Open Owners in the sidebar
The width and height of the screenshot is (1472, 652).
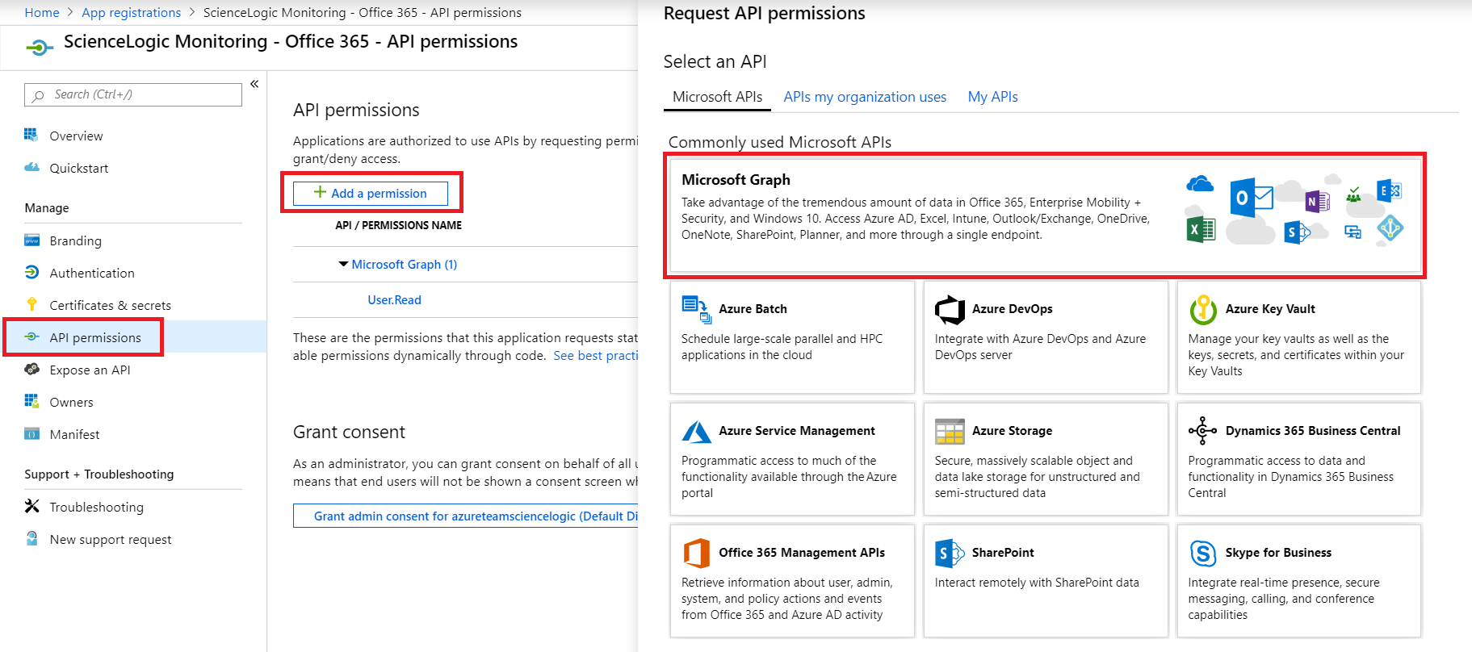[71, 402]
